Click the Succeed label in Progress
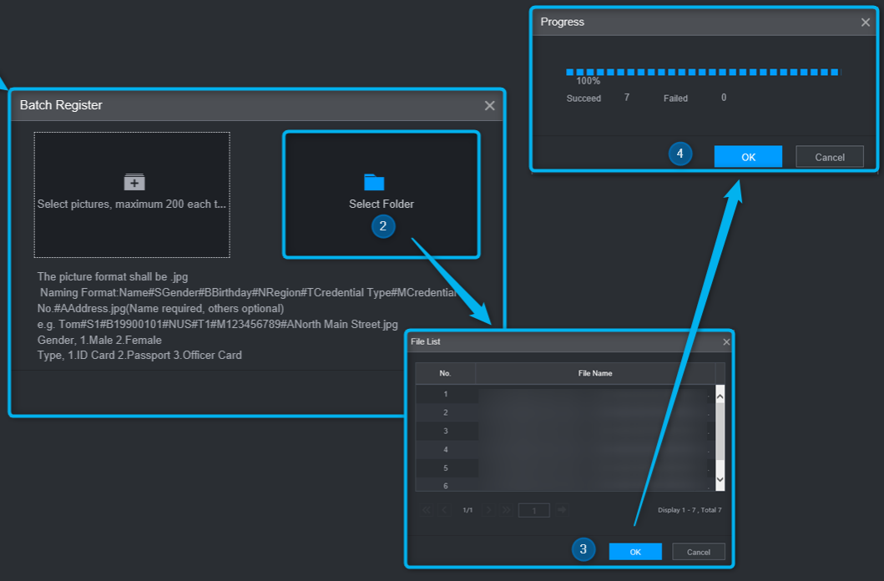Viewport: 884px width, 581px height. point(583,99)
